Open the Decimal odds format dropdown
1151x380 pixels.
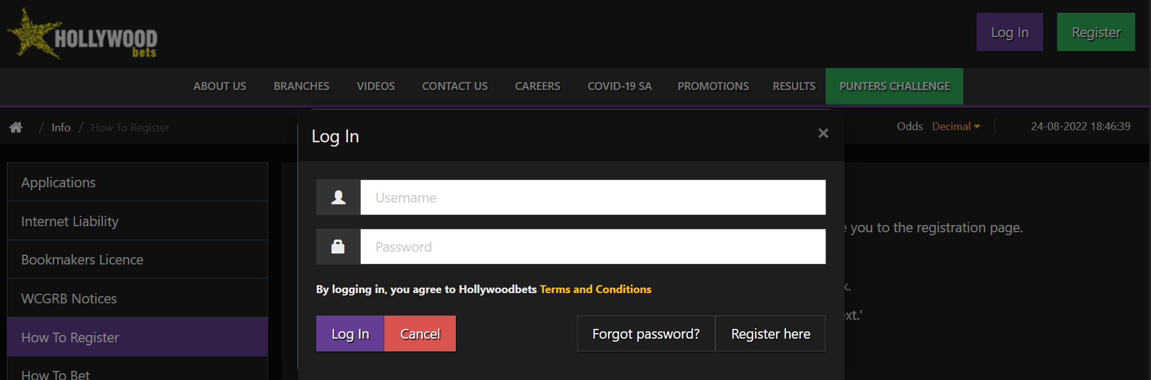tap(956, 126)
